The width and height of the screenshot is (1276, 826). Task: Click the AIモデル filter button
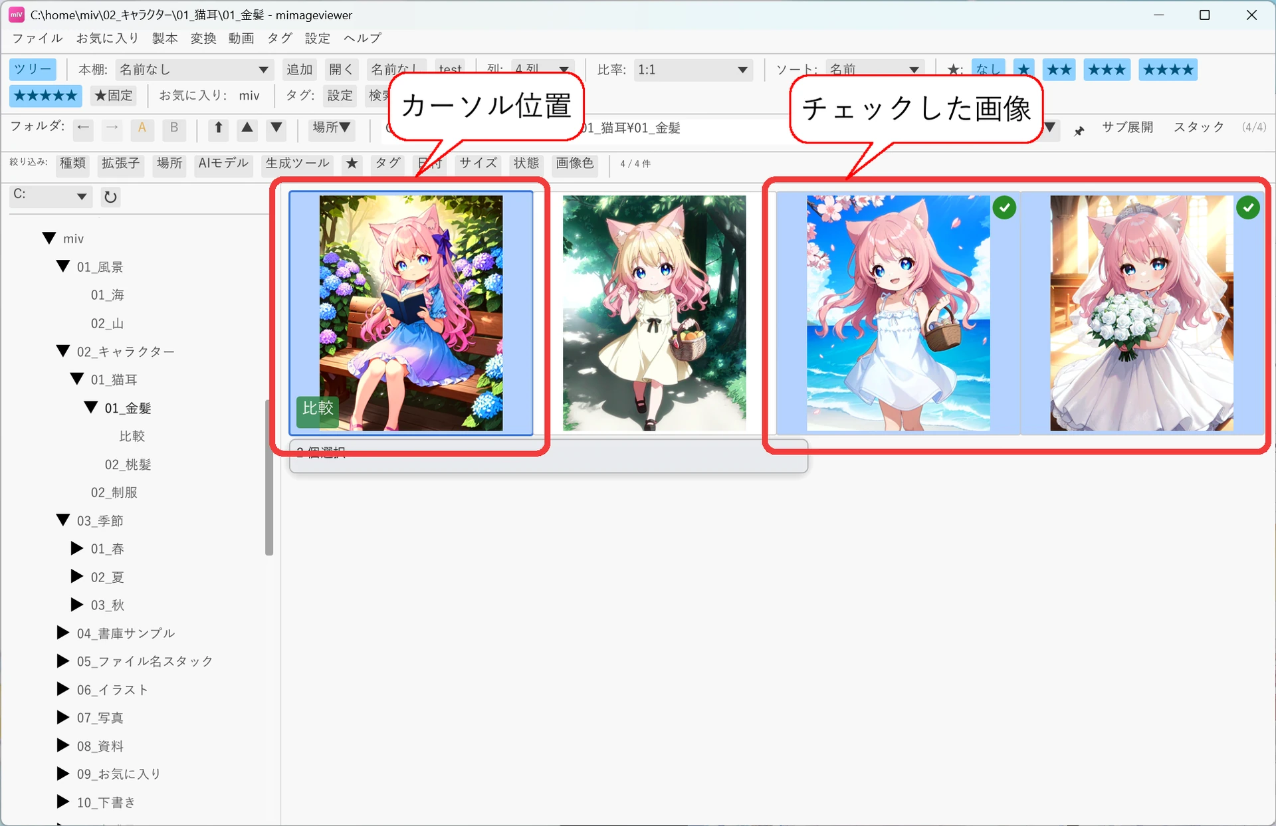point(223,163)
